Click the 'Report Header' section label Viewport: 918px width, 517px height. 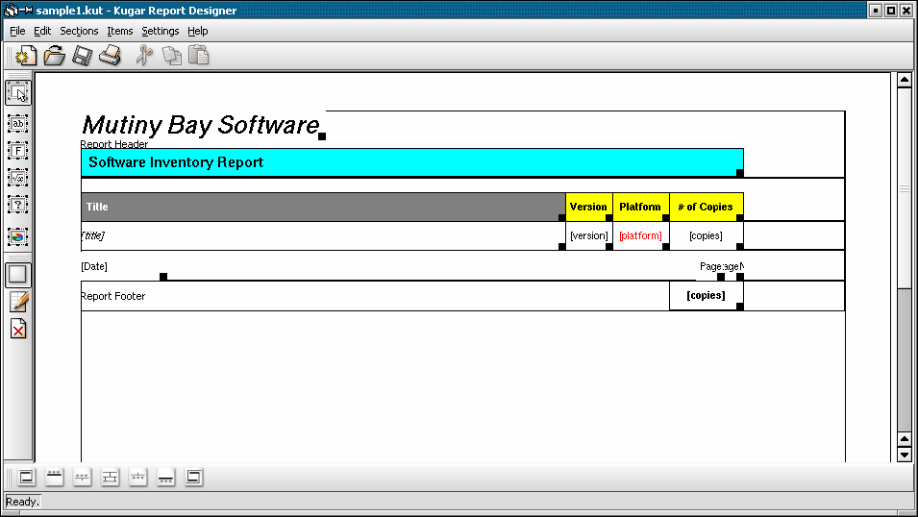point(114,144)
